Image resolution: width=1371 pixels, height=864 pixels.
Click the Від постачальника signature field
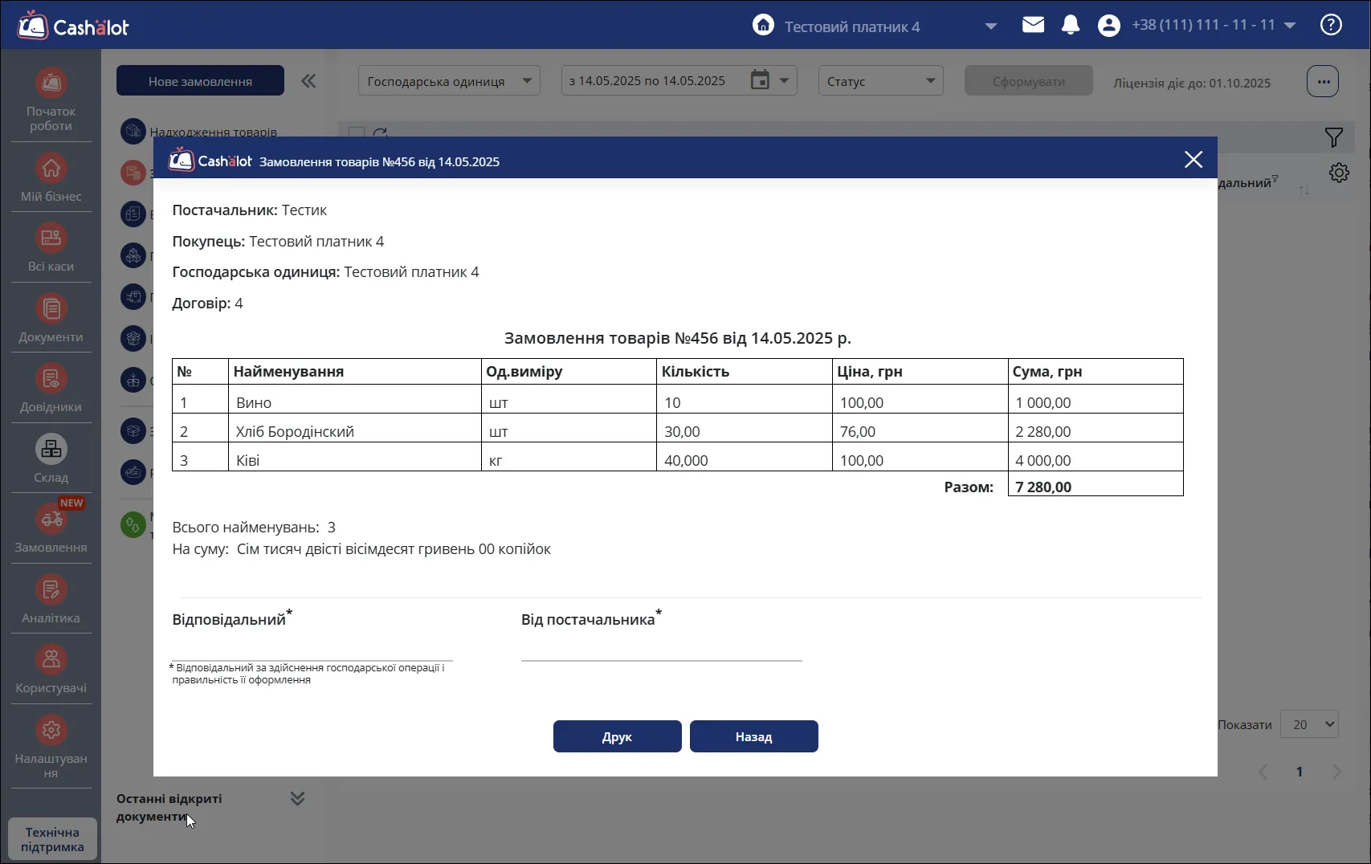point(661,647)
